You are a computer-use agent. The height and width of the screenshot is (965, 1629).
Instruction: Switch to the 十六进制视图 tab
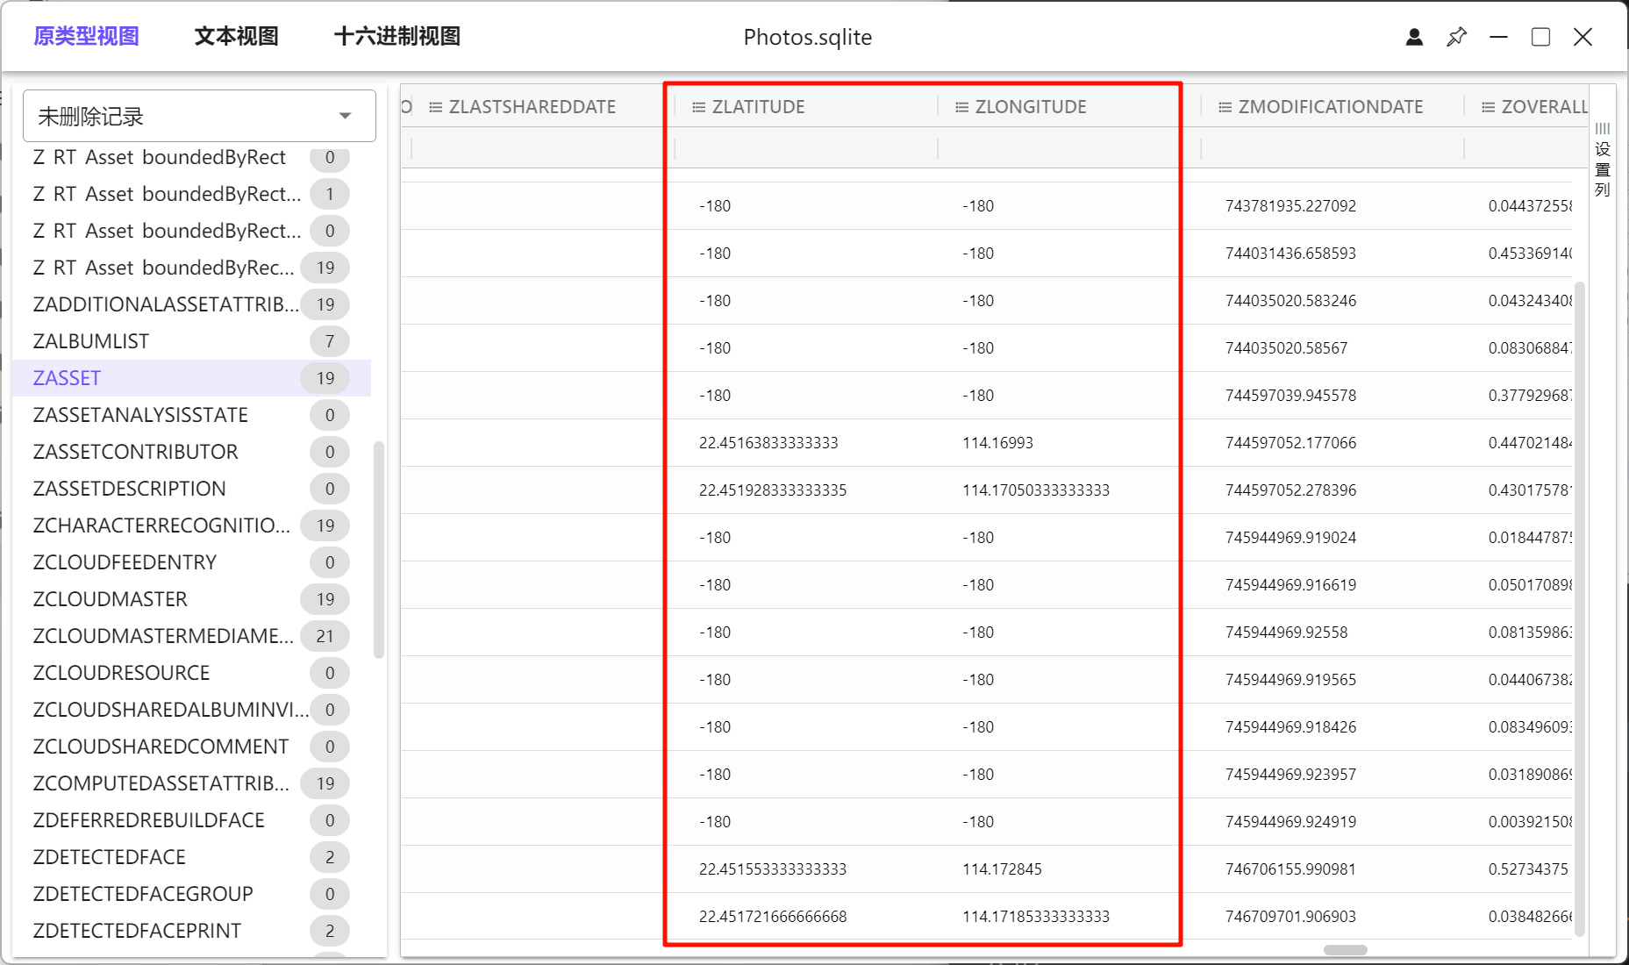click(x=397, y=37)
